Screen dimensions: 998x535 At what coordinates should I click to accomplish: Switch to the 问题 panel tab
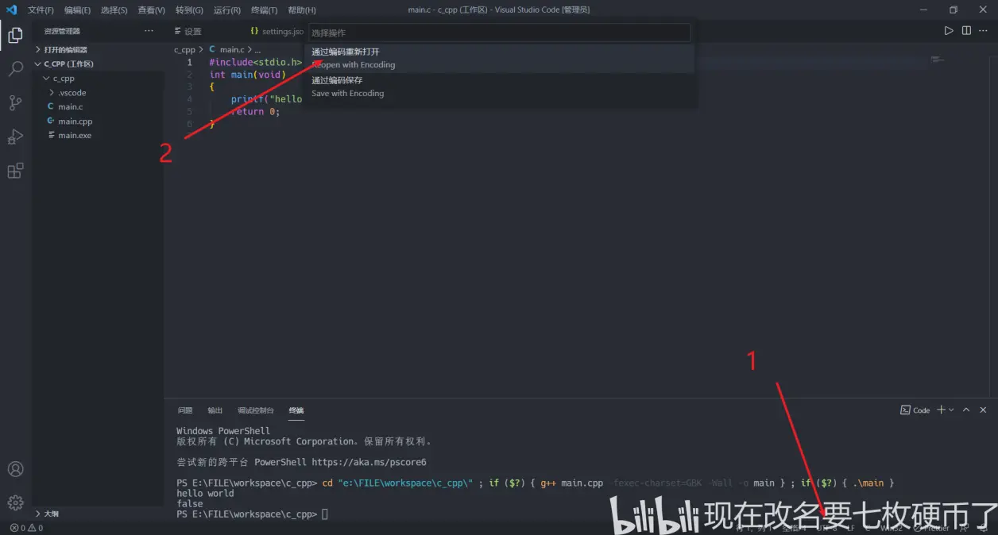pos(185,410)
